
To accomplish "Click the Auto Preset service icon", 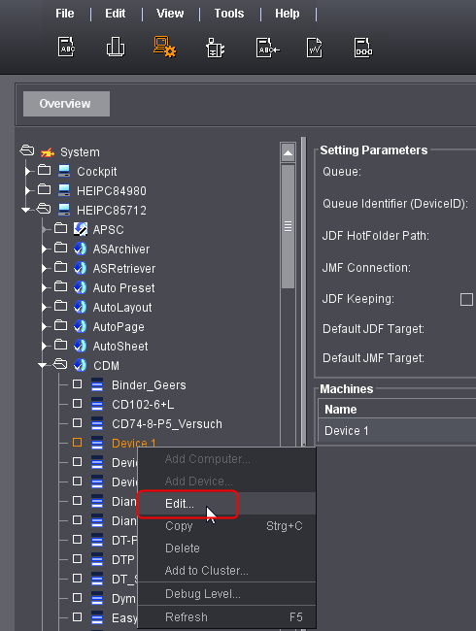I will 80,287.
